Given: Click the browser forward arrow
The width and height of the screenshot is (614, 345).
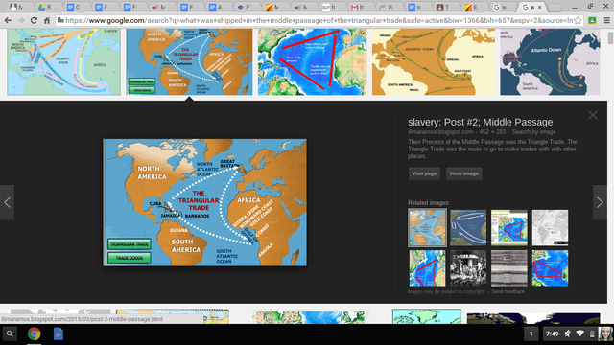Looking at the screenshot, I should [20, 20].
